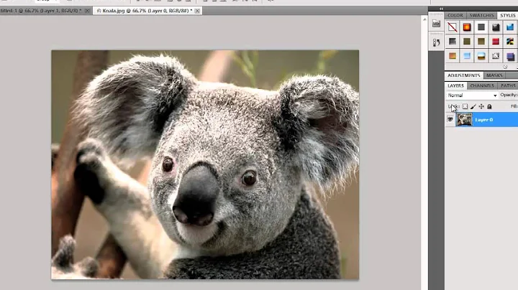
Task: Apply the light blue style
Action: pyautogui.click(x=467, y=56)
